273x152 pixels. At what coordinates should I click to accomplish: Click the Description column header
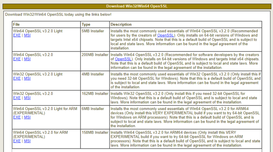[121, 24]
